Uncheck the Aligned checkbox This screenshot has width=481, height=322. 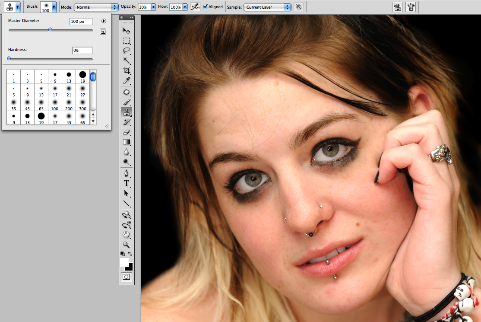(205, 7)
